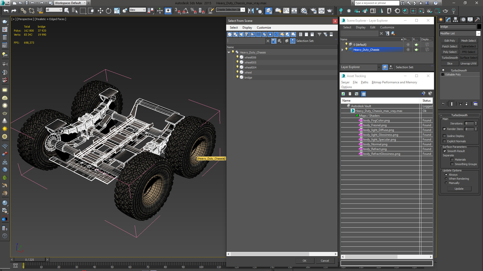Click the Update button in TurboSmooth
This screenshot has width=483, height=271.
pyautogui.click(x=459, y=189)
